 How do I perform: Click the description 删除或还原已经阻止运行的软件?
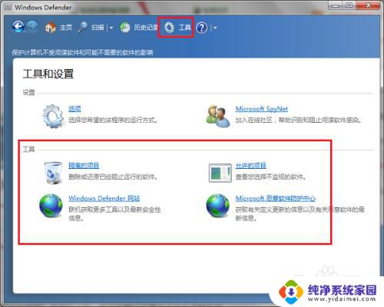tap(113, 177)
